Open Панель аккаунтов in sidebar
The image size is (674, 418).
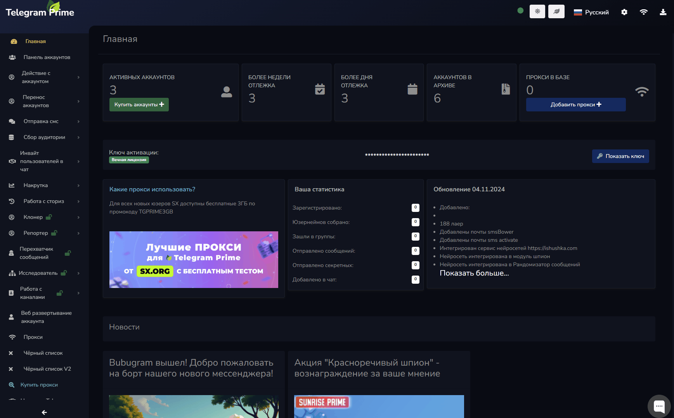click(47, 57)
